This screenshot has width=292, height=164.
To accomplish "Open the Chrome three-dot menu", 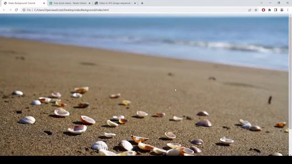I will (x=288, y=10).
